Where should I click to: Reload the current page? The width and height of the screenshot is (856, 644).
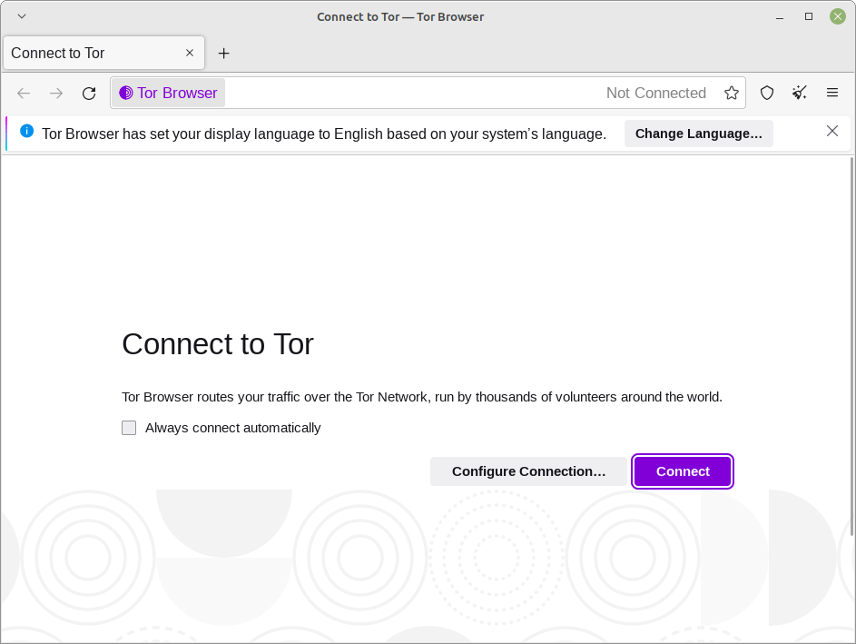tap(89, 93)
